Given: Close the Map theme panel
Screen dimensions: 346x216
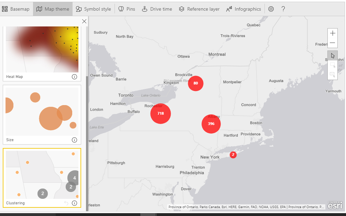Looking at the screenshot, I should coord(84,21).
